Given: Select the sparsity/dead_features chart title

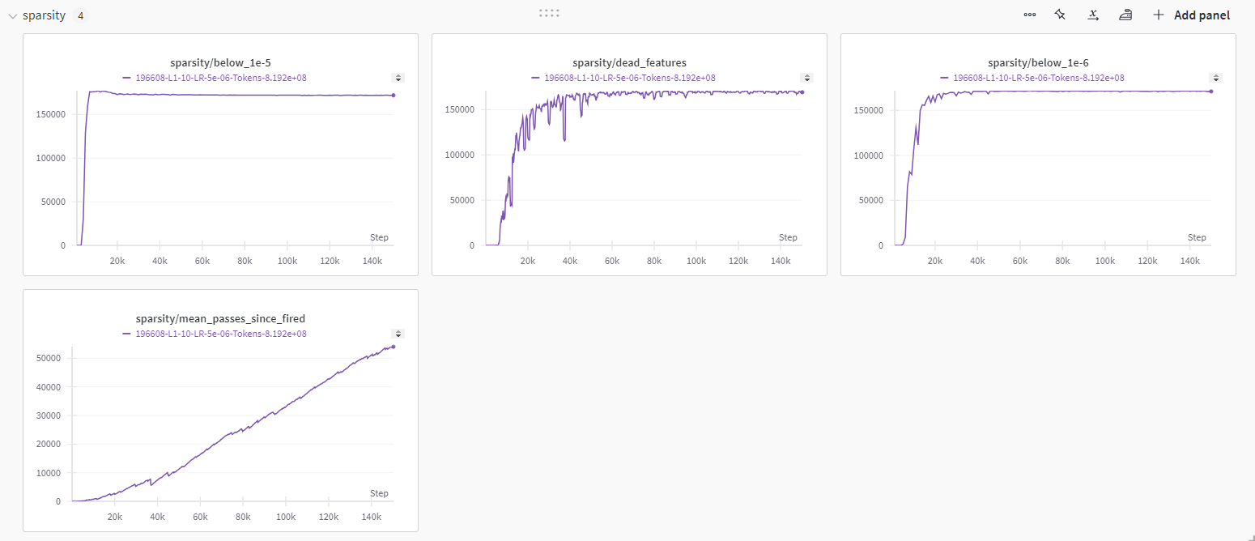Looking at the screenshot, I should point(629,62).
